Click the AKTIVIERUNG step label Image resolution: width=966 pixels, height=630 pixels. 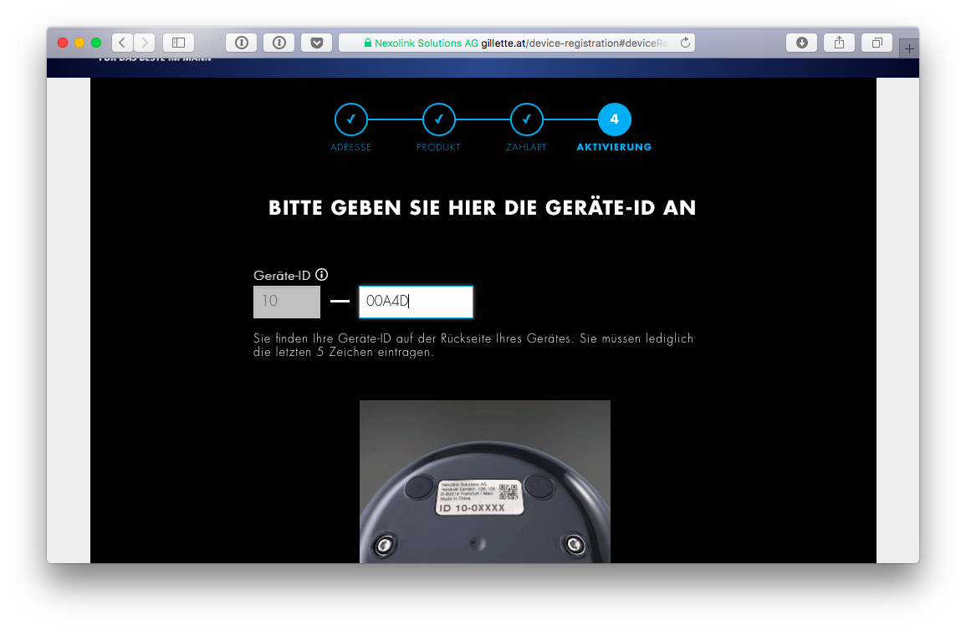[614, 147]
